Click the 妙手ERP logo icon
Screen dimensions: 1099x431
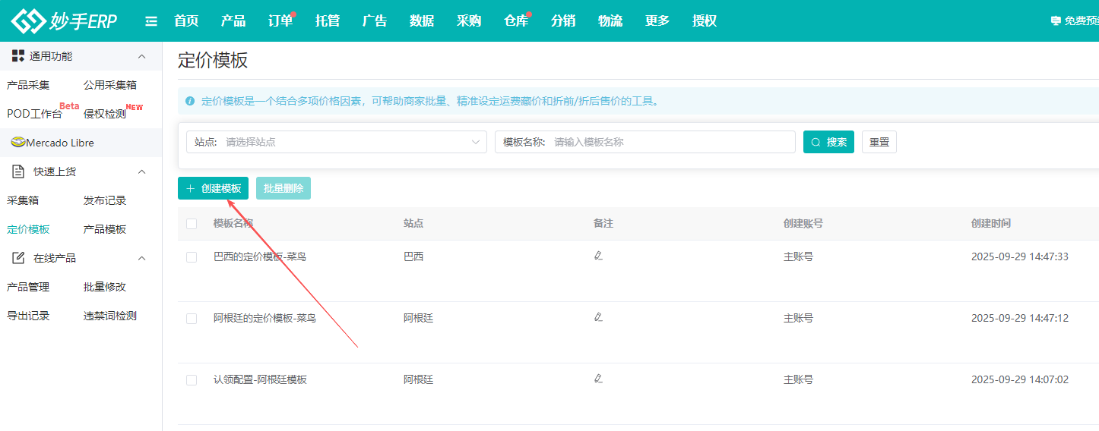[x=27, y=21]
